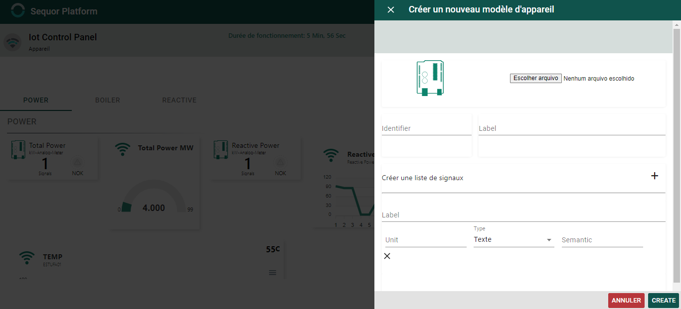Viewport: 681px width, 309px height.
Task: Focus the Semantic input field
Action: point(602,240)
